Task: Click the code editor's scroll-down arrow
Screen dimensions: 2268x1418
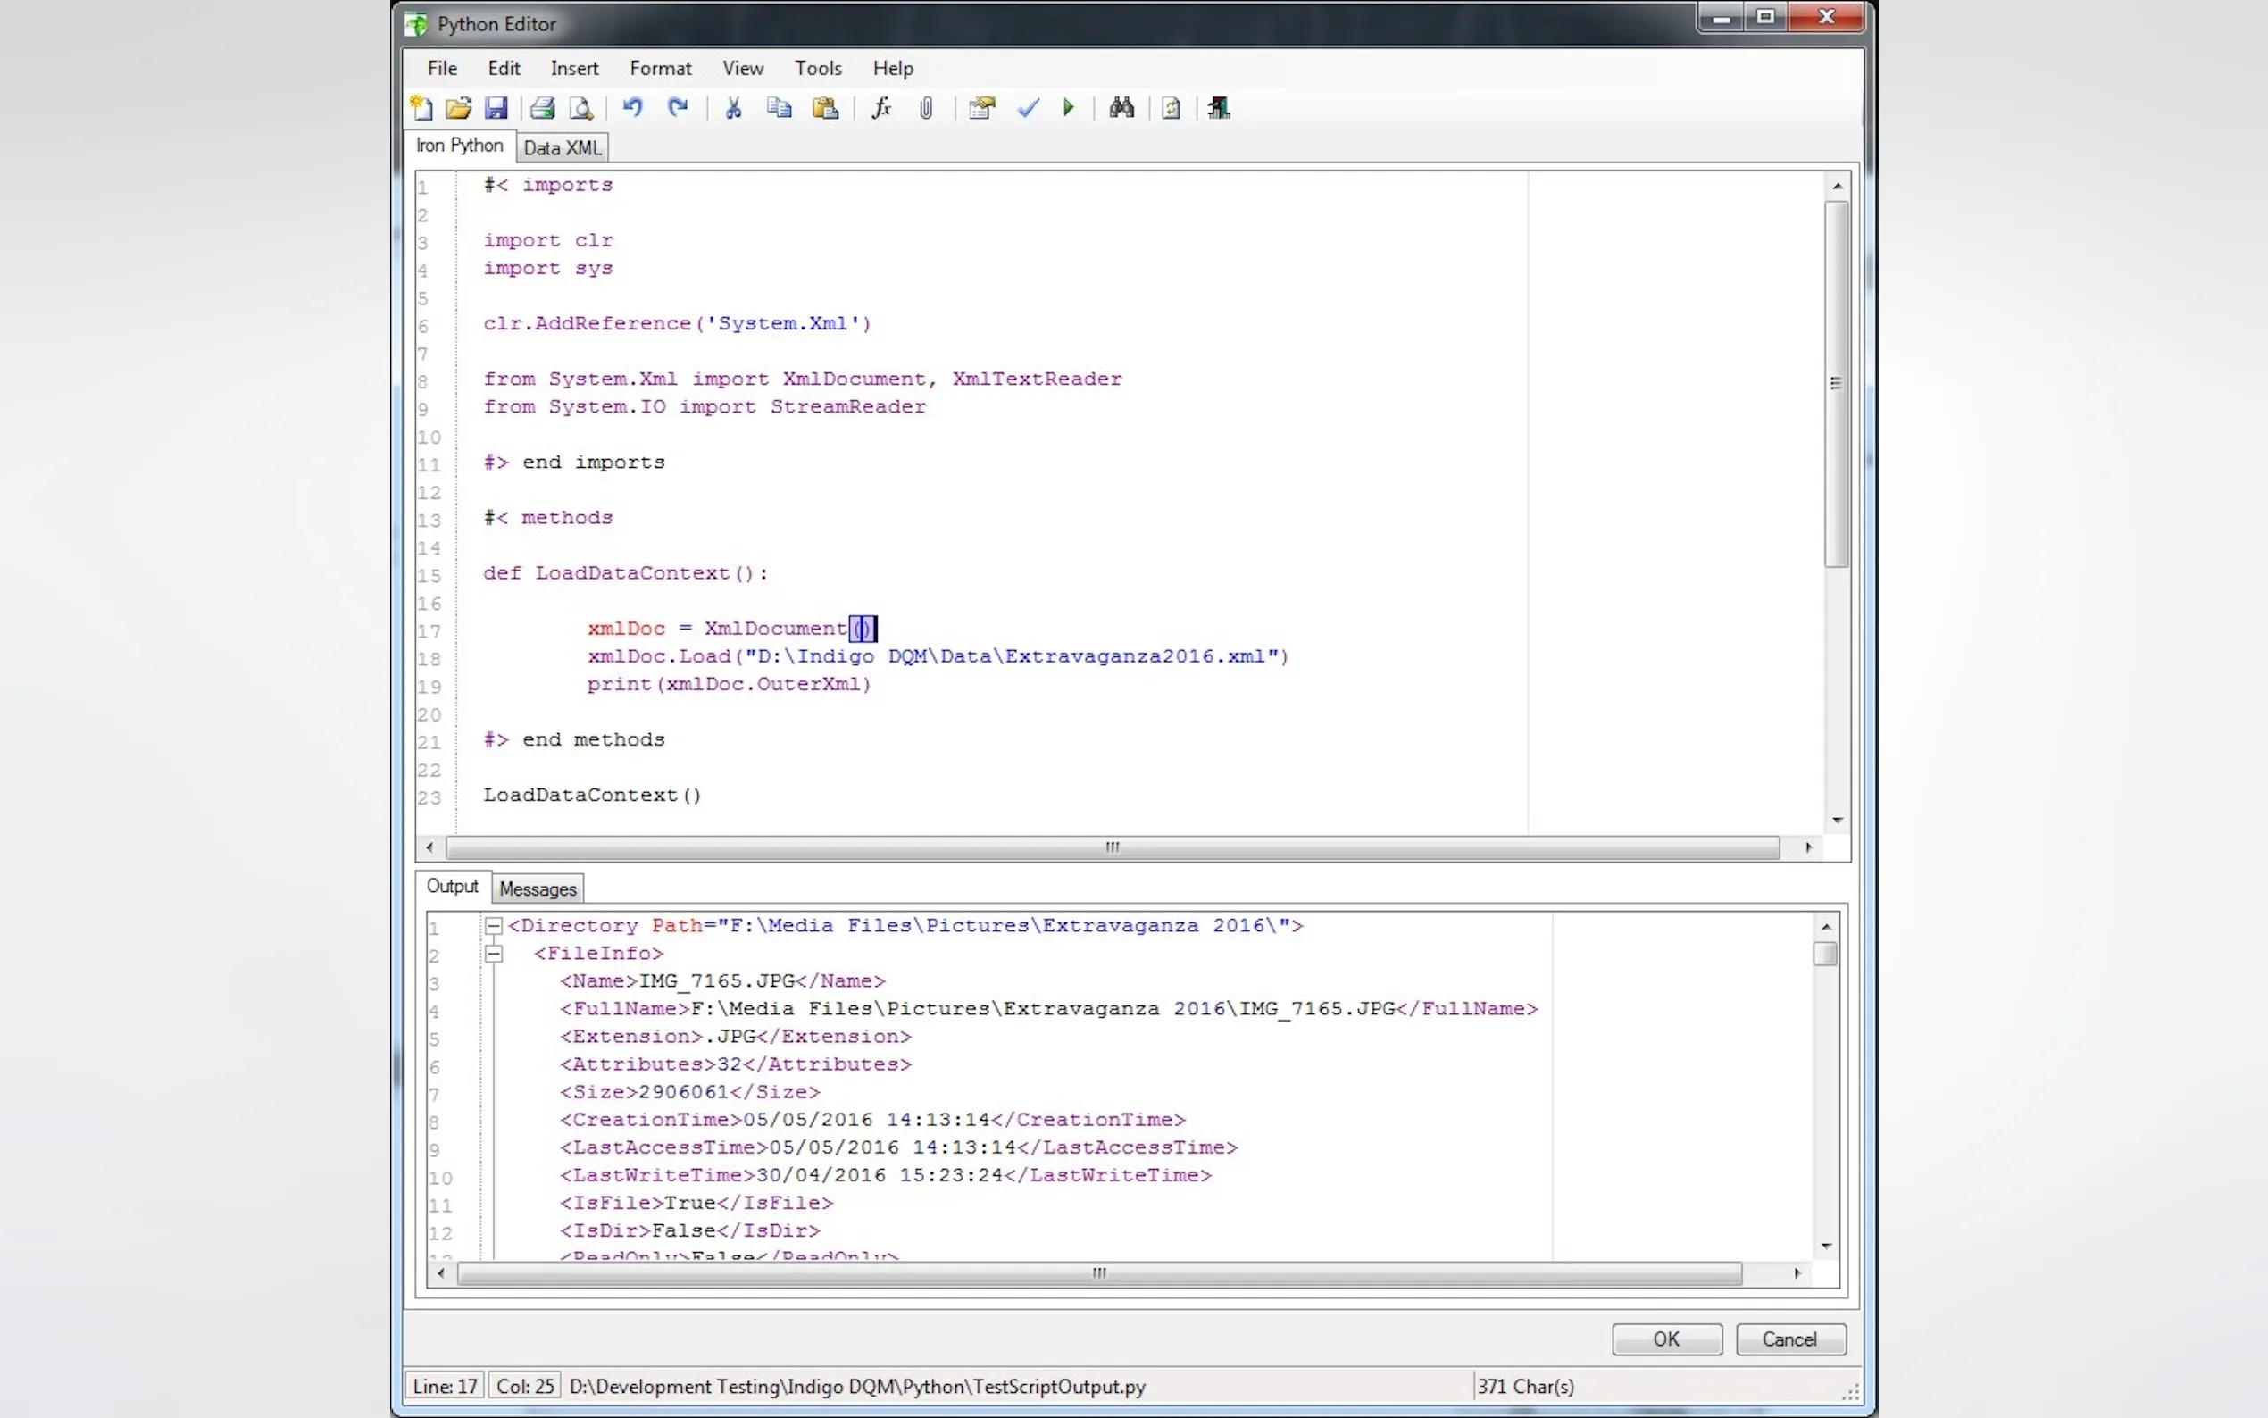Action: pos(1837,820)
